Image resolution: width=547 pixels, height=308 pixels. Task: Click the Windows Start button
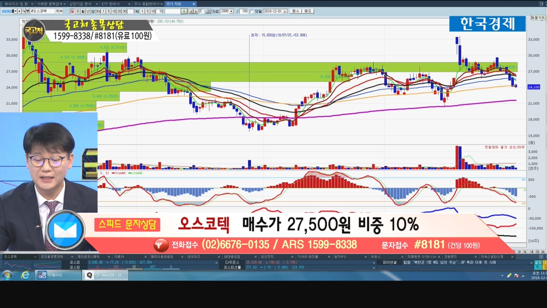tap(7, 275)
